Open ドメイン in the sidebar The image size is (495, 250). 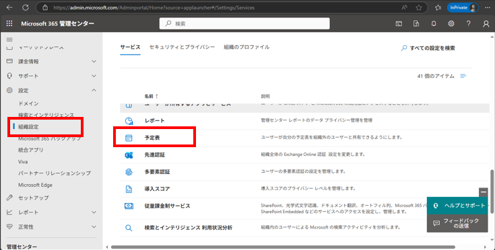coord(28,103)
